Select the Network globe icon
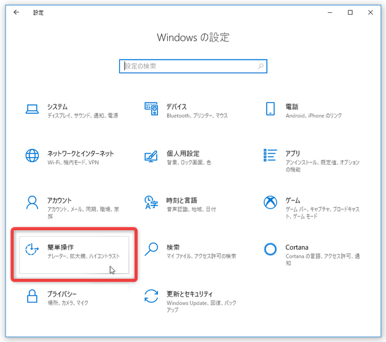 (x=32, y=156)
